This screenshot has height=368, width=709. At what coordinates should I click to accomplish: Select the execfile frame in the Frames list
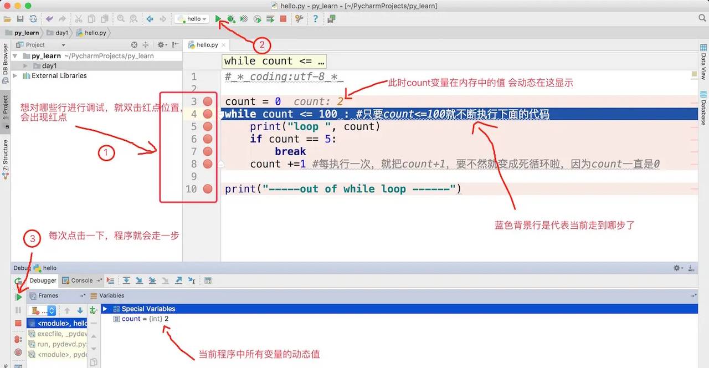click(x=61, y=334)
